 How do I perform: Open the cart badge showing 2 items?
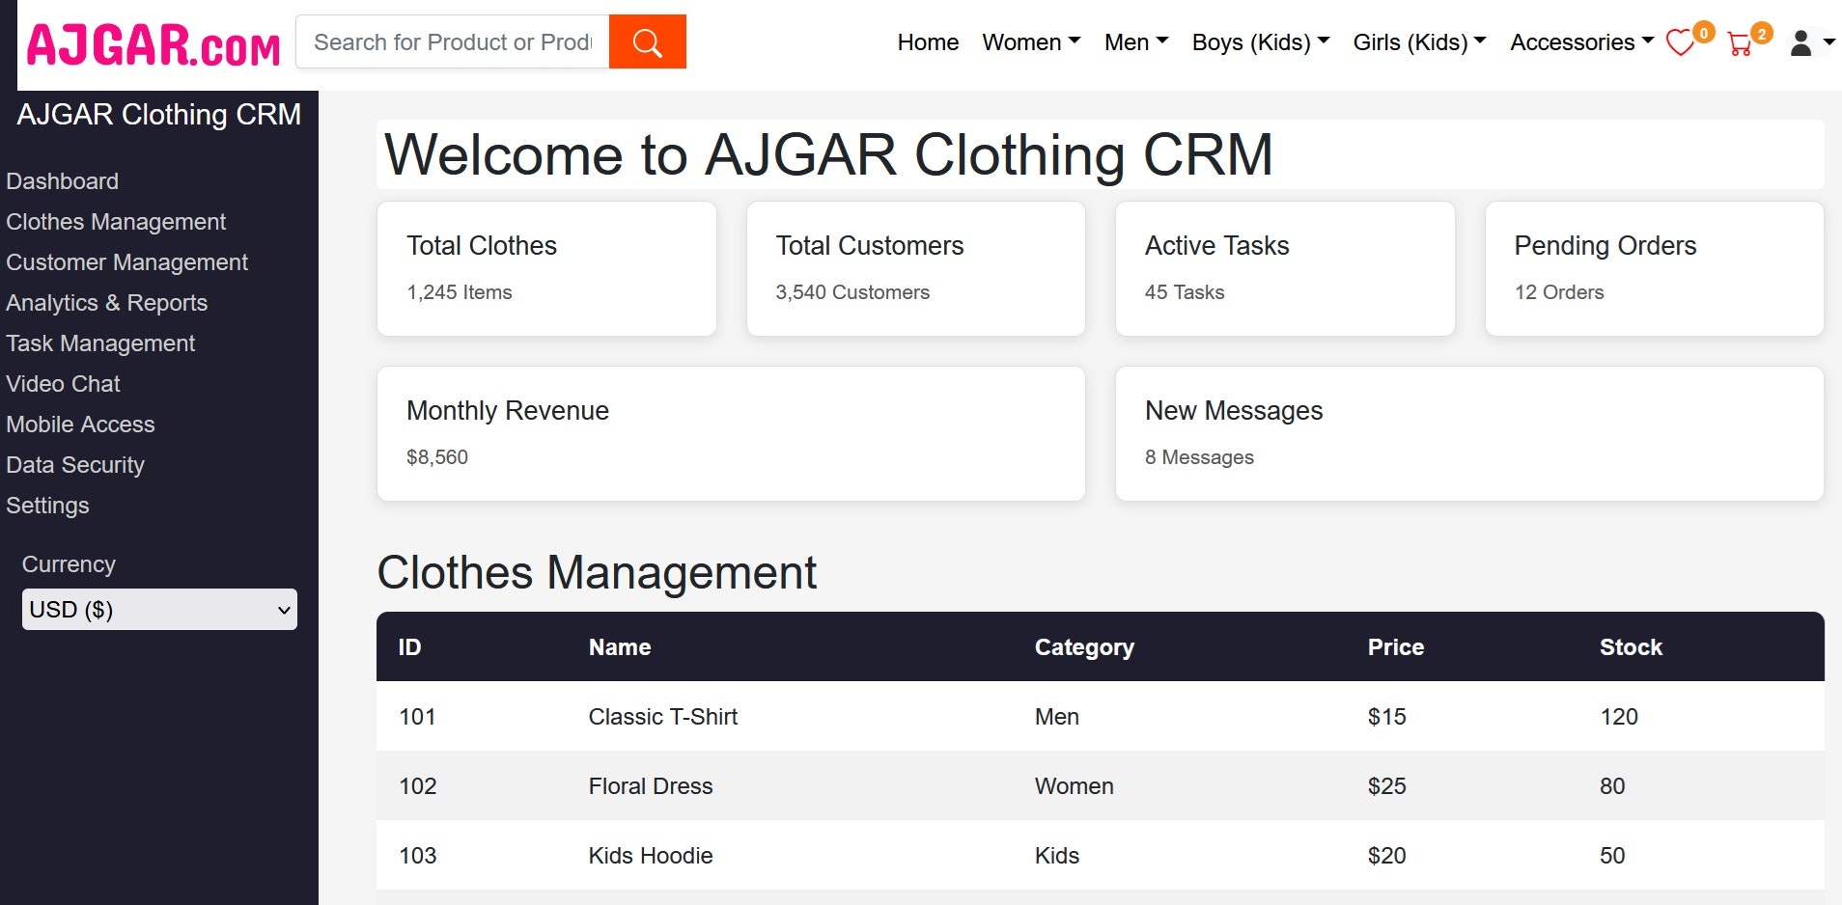pos(1760,32)
